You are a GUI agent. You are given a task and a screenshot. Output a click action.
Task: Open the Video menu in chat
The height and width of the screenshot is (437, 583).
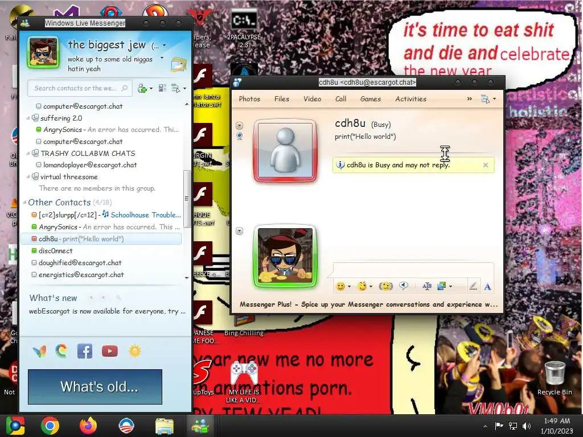point(312,99)
